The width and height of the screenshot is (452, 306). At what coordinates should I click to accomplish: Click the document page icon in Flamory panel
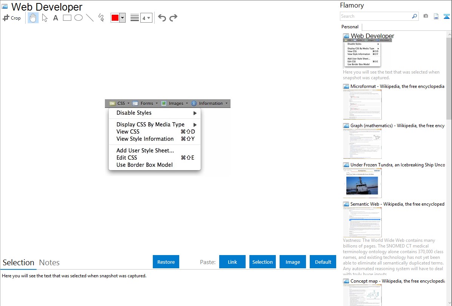436,16
